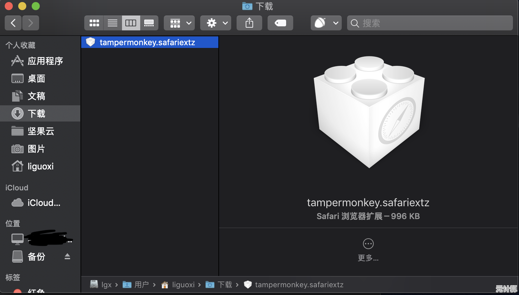
Task: Click the 个人收藏 sidebar section header
Action: point(20,45)
